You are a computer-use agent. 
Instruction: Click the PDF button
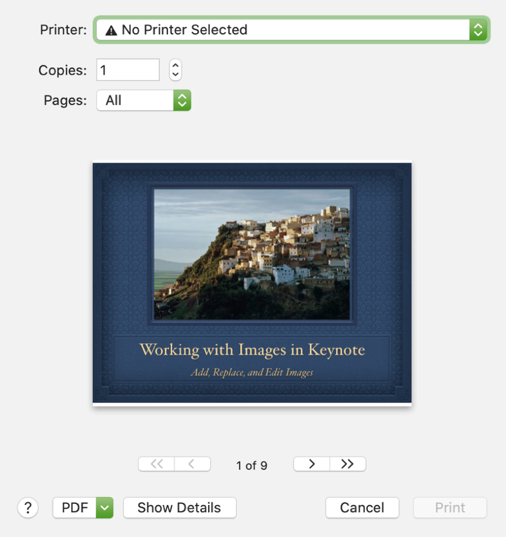coord(75,508)
